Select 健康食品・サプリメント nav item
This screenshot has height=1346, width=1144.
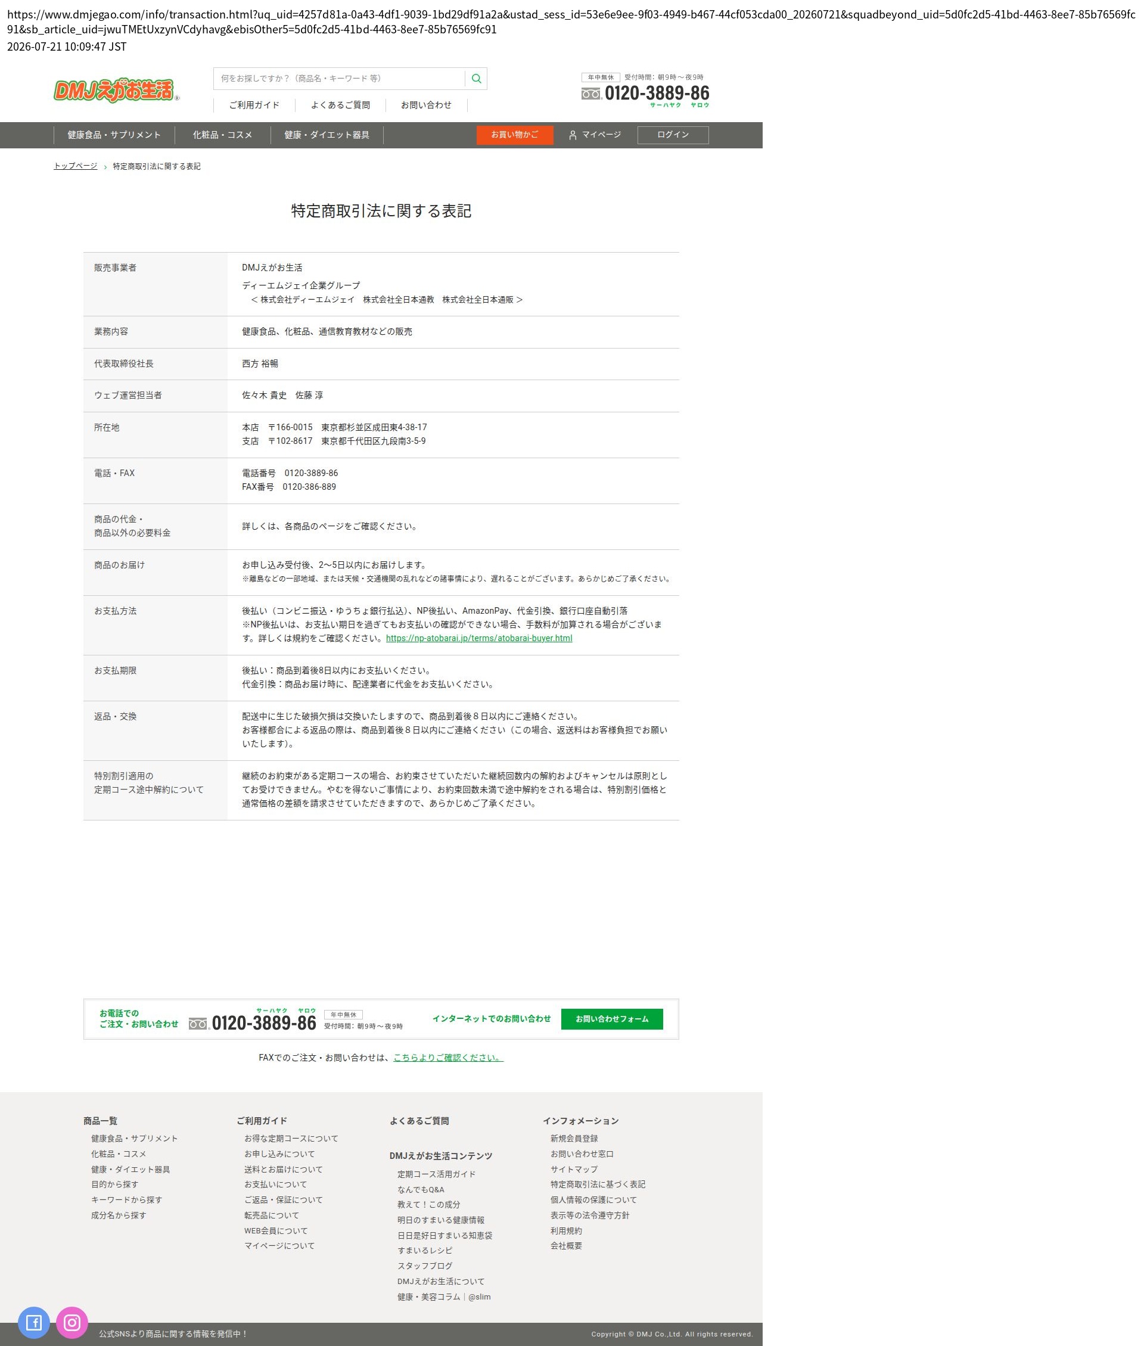(x=114, y=135)
